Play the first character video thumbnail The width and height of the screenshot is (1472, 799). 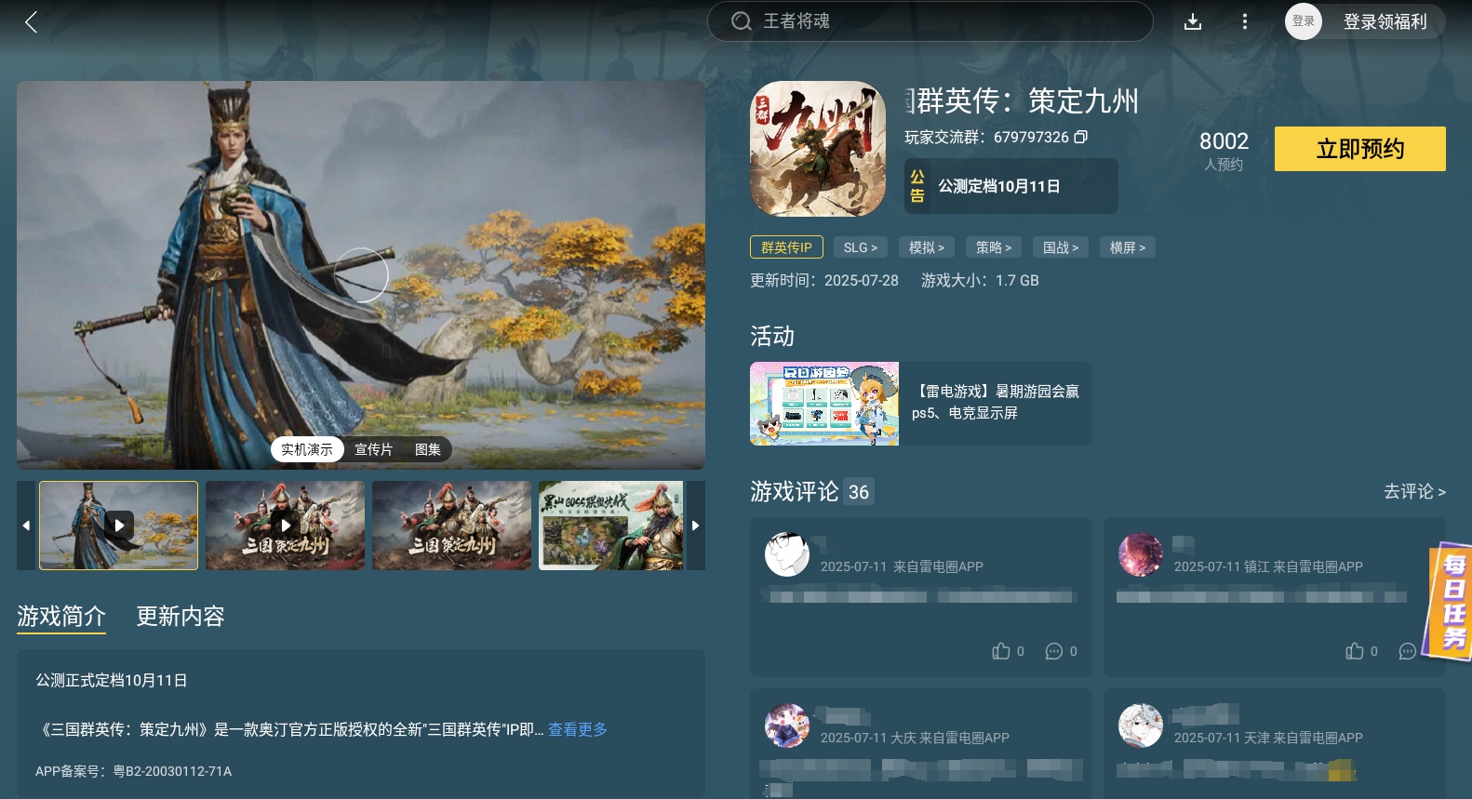(119, 526)
